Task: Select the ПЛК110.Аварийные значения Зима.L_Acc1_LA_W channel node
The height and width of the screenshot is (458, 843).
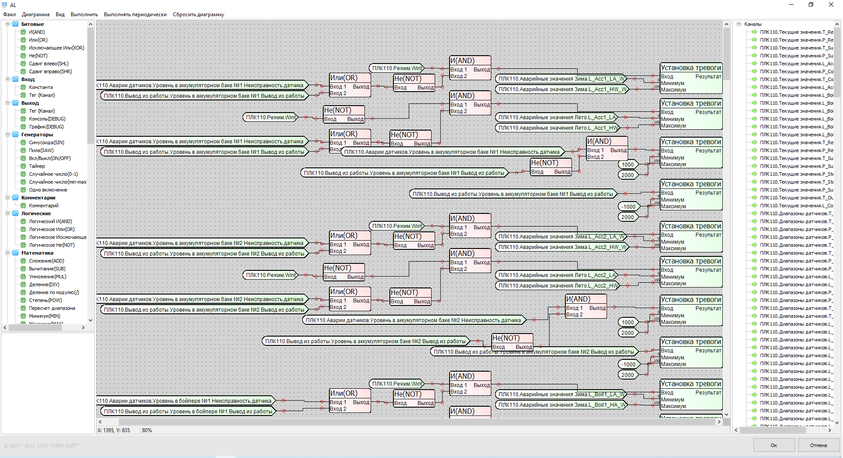Action: point(561,79)
